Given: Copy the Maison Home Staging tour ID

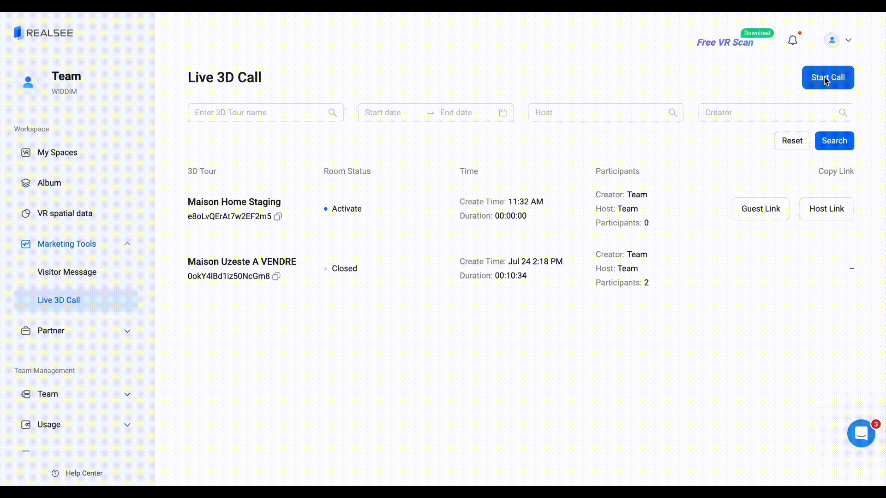Looking at the screenshot, I should [278, 216].
